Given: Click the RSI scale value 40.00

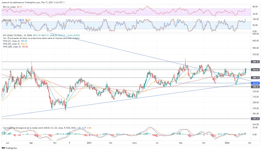Looking at the screenshot, I should pos(255,14).
